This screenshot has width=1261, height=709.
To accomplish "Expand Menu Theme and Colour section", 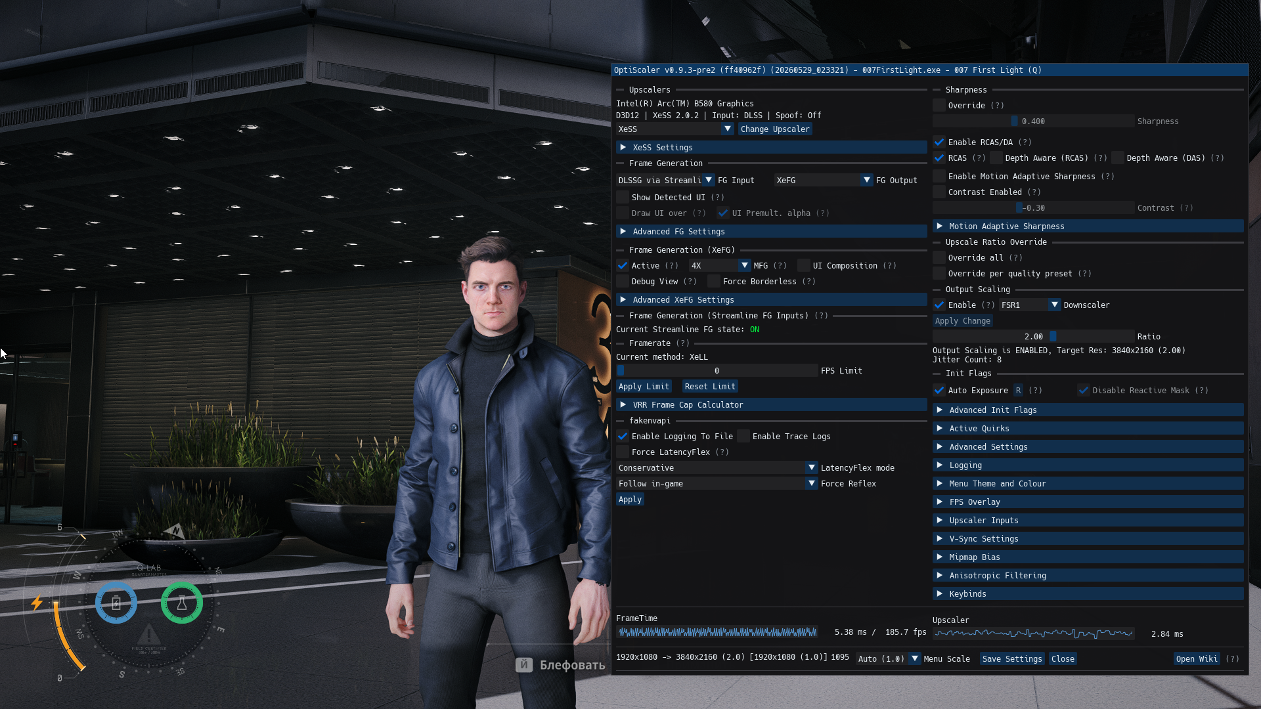I will tap(1088, 484).
